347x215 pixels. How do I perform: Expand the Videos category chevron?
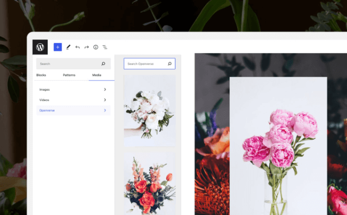point(105,100)
